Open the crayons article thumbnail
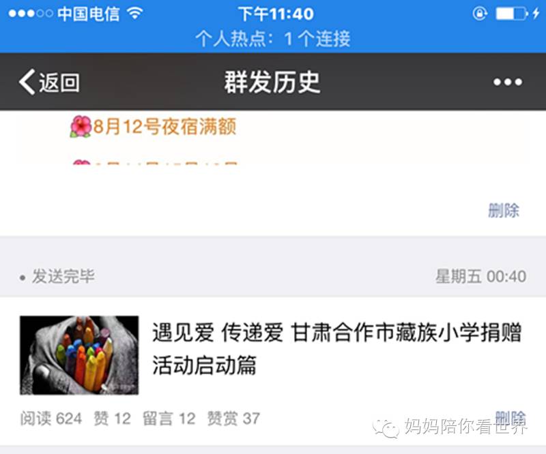The image size is (546, 454). click(79, 355)
